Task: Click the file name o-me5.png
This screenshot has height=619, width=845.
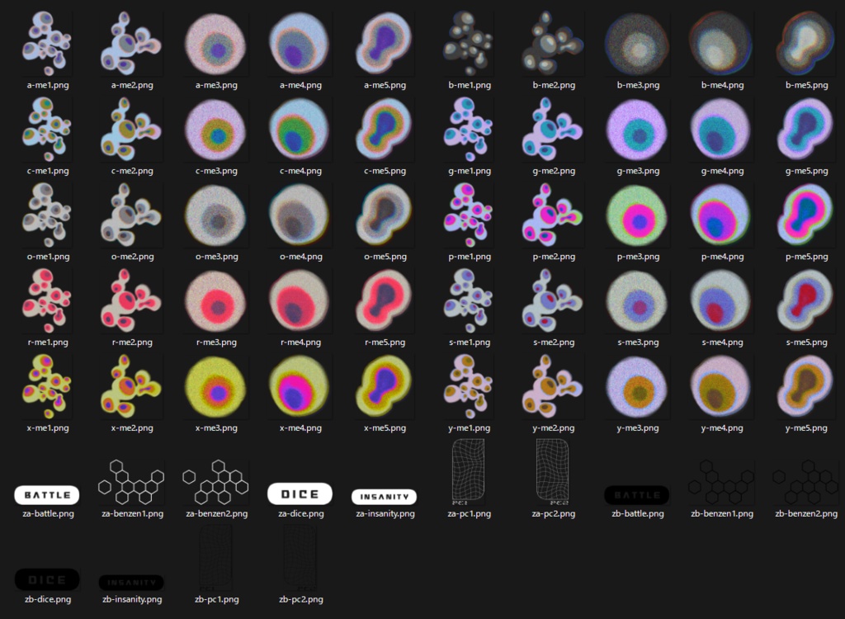Action: pyautogui.click(x=385, y=257)
